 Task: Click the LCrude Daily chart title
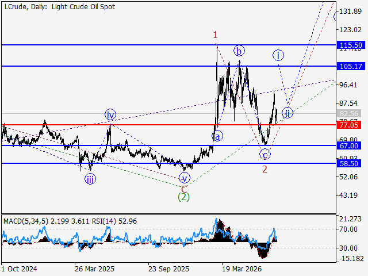click(x=60, y=6)
